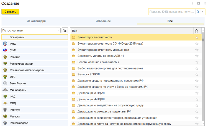Clear search with the x button
Image resolution: width=208 pixels, height=128 pixels.
[202, 12]
